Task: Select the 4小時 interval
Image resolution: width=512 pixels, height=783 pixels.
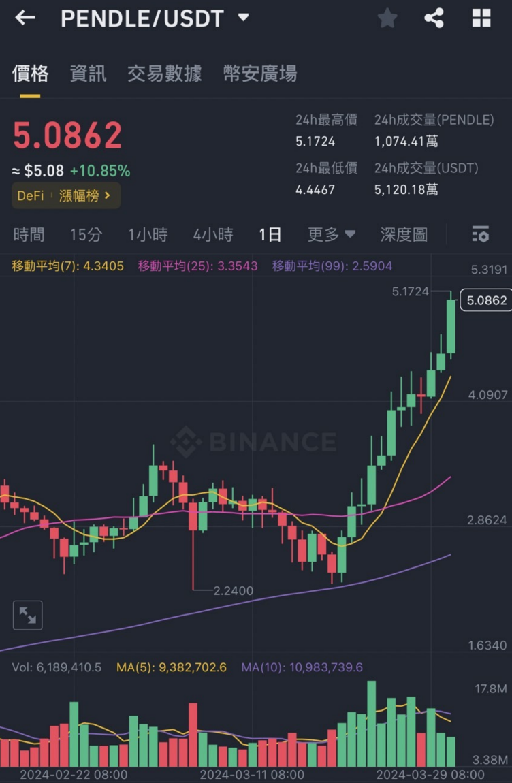Action: (212, 235)
